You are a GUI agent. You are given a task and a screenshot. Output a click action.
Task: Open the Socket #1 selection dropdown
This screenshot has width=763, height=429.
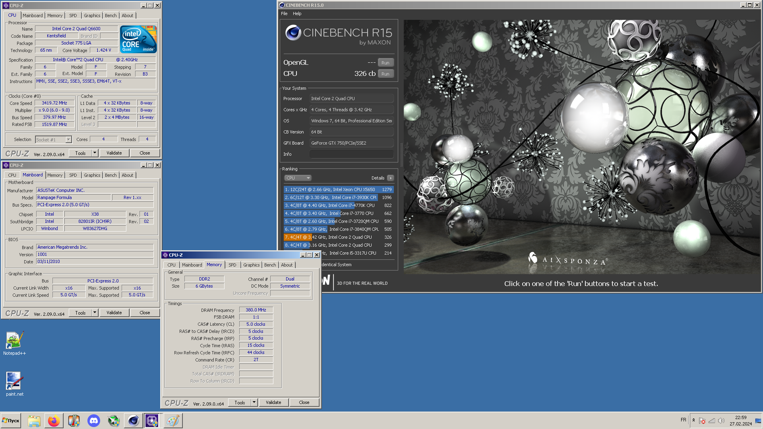point(68,140)
